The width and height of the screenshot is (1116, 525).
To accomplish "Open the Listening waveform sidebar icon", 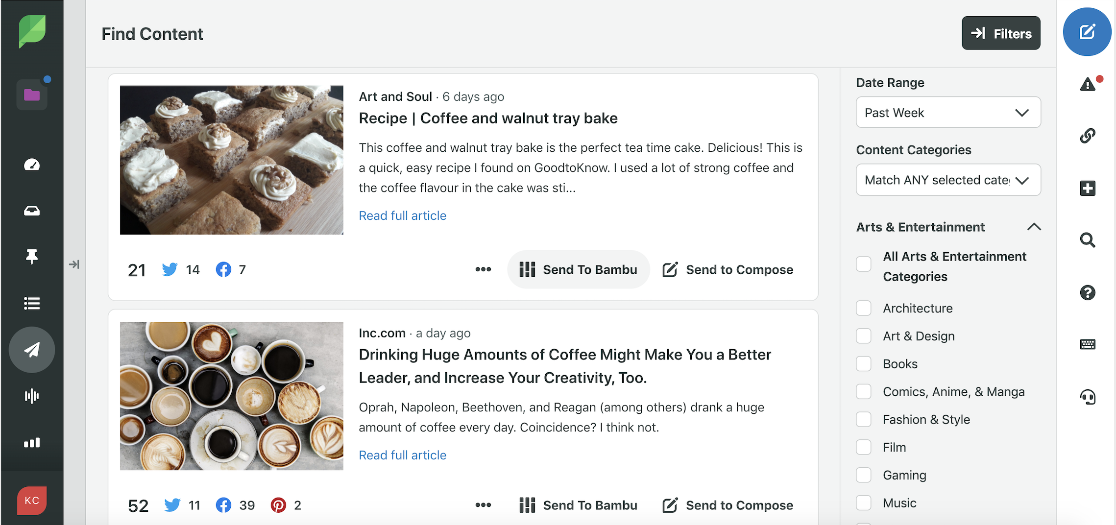I will pyautogui.click(x=32, y=396).
